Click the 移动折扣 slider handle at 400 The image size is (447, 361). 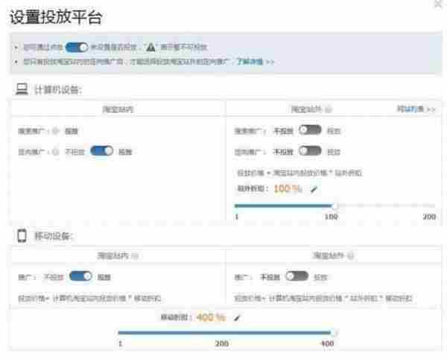click(x=335, y=333)
